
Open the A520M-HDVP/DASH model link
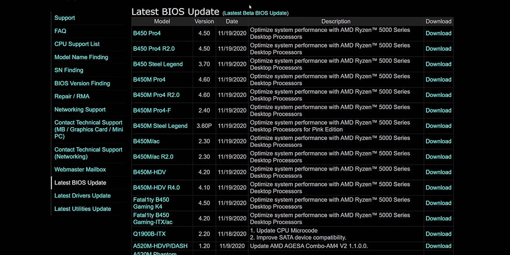point(160,246)
